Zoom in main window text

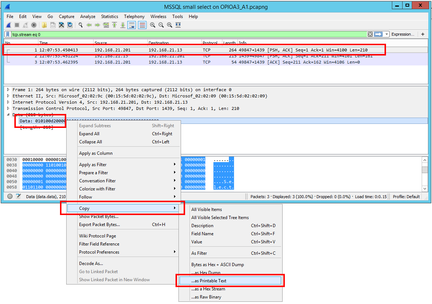click(x=153, y=25)
